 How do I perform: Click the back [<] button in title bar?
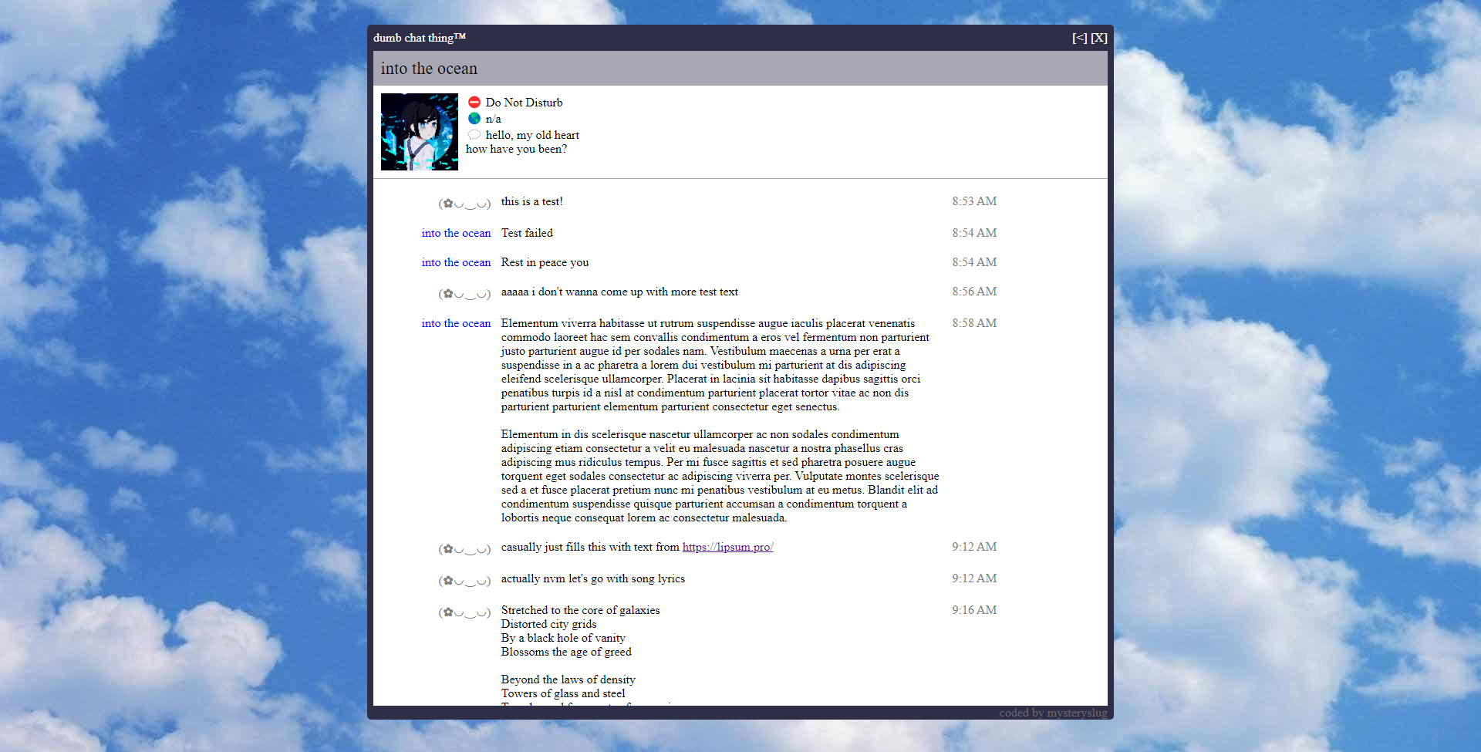pyautogui.click(x=1079, y=38)
